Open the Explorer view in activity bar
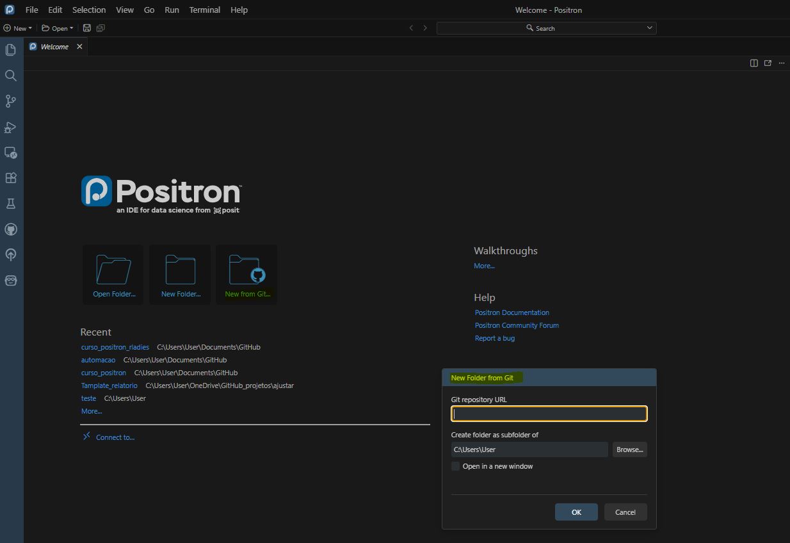This screenshot has height=543, width=790. click(10, 50)
